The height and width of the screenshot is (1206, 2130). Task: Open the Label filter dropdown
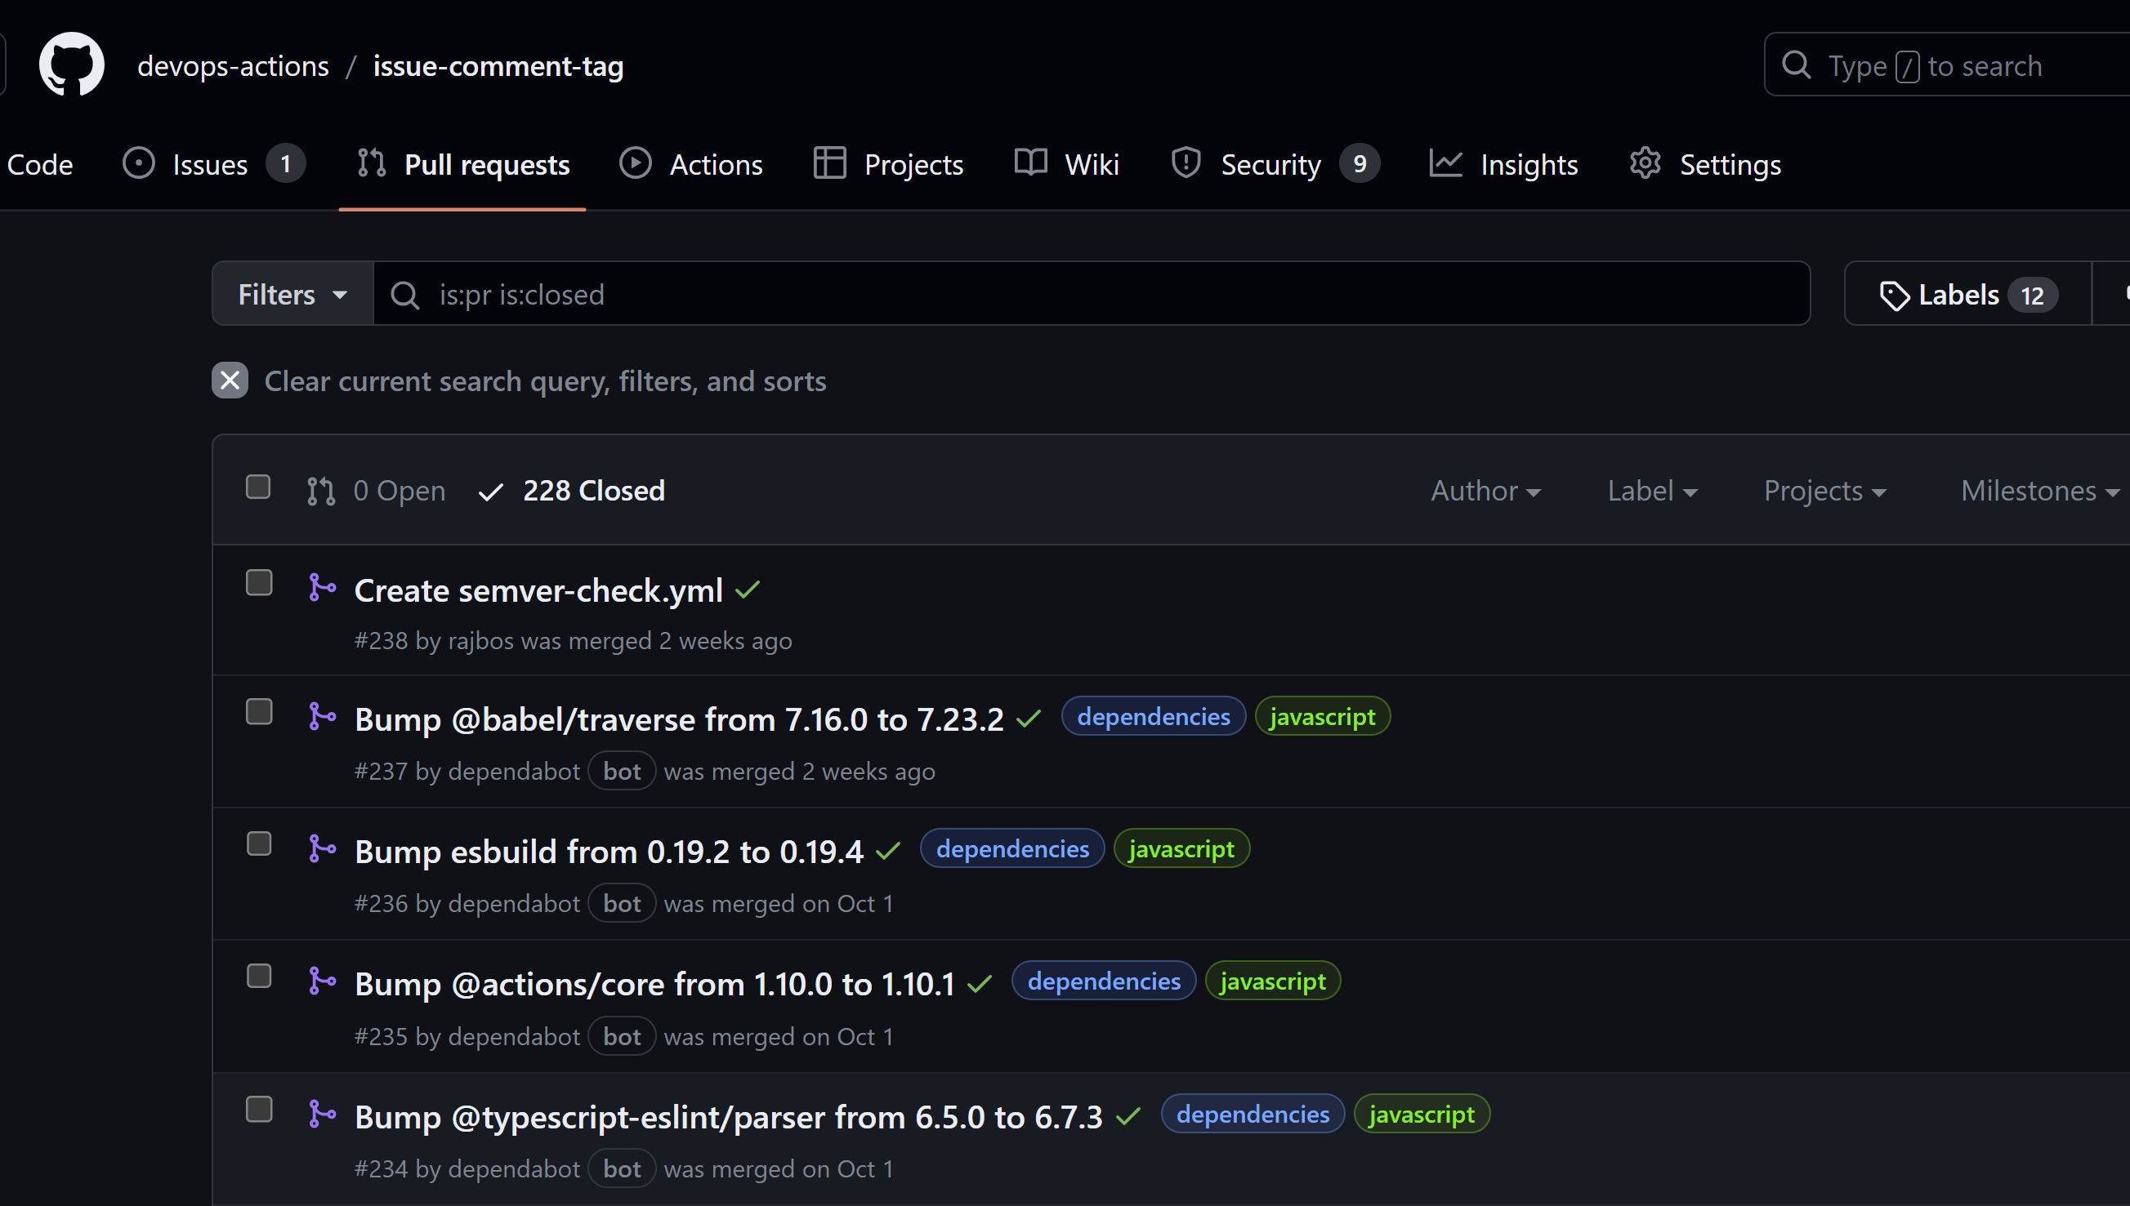1652,491
